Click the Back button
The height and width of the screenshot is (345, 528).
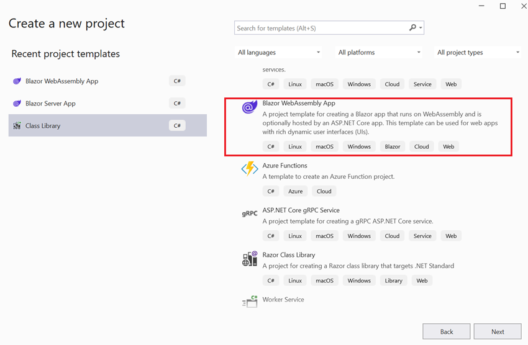(447, 332)
